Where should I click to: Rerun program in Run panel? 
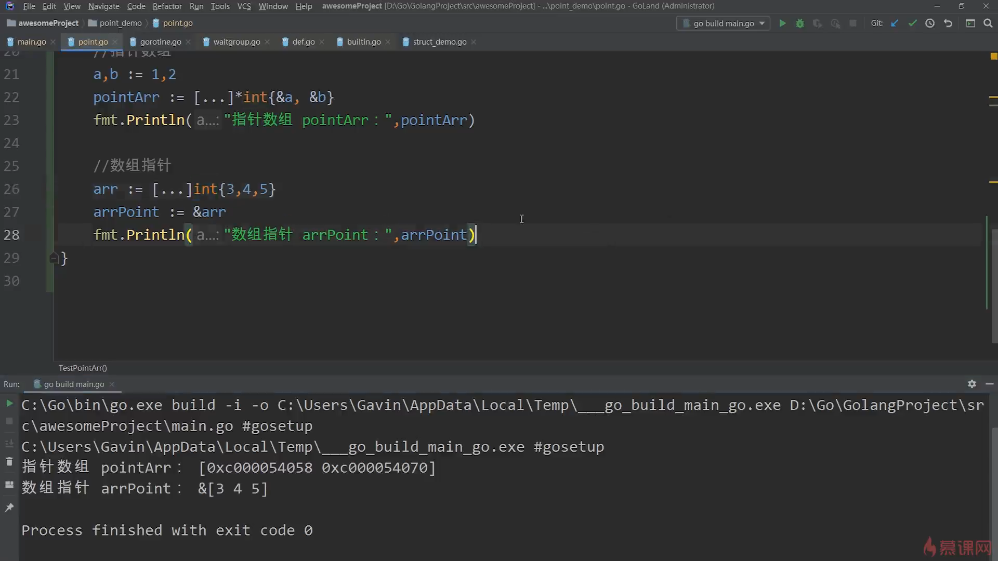click(x=9, y=404)
